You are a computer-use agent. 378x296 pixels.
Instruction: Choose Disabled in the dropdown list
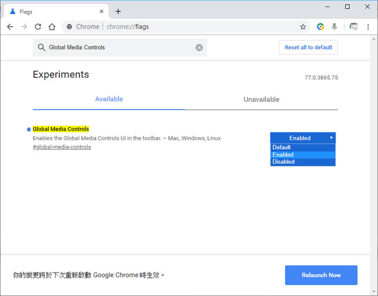point(303,162)
